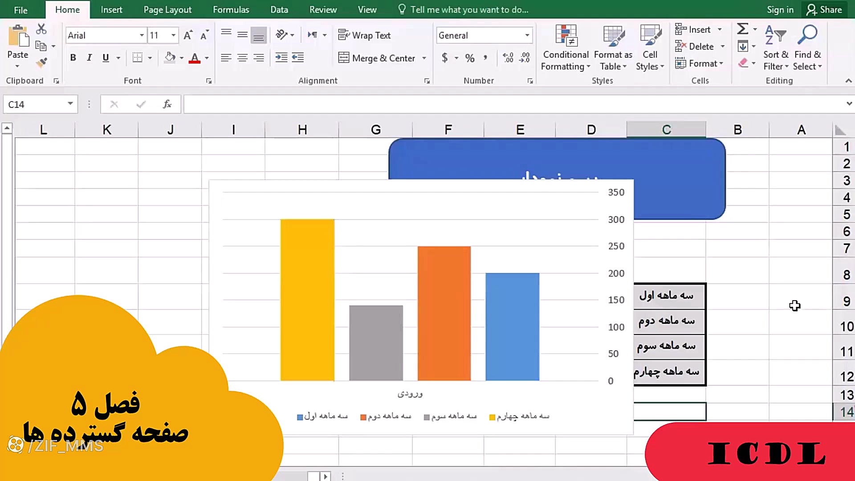Viewport: 855px width, 481px height.
Task: Switch to the View tab
Action: pos(367,10)
